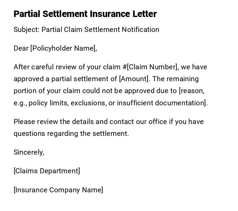Image resolution: width=238 pixels, height=211 pixels.
Task: Click the [Amount] placeholder
Action: [134, 79]
